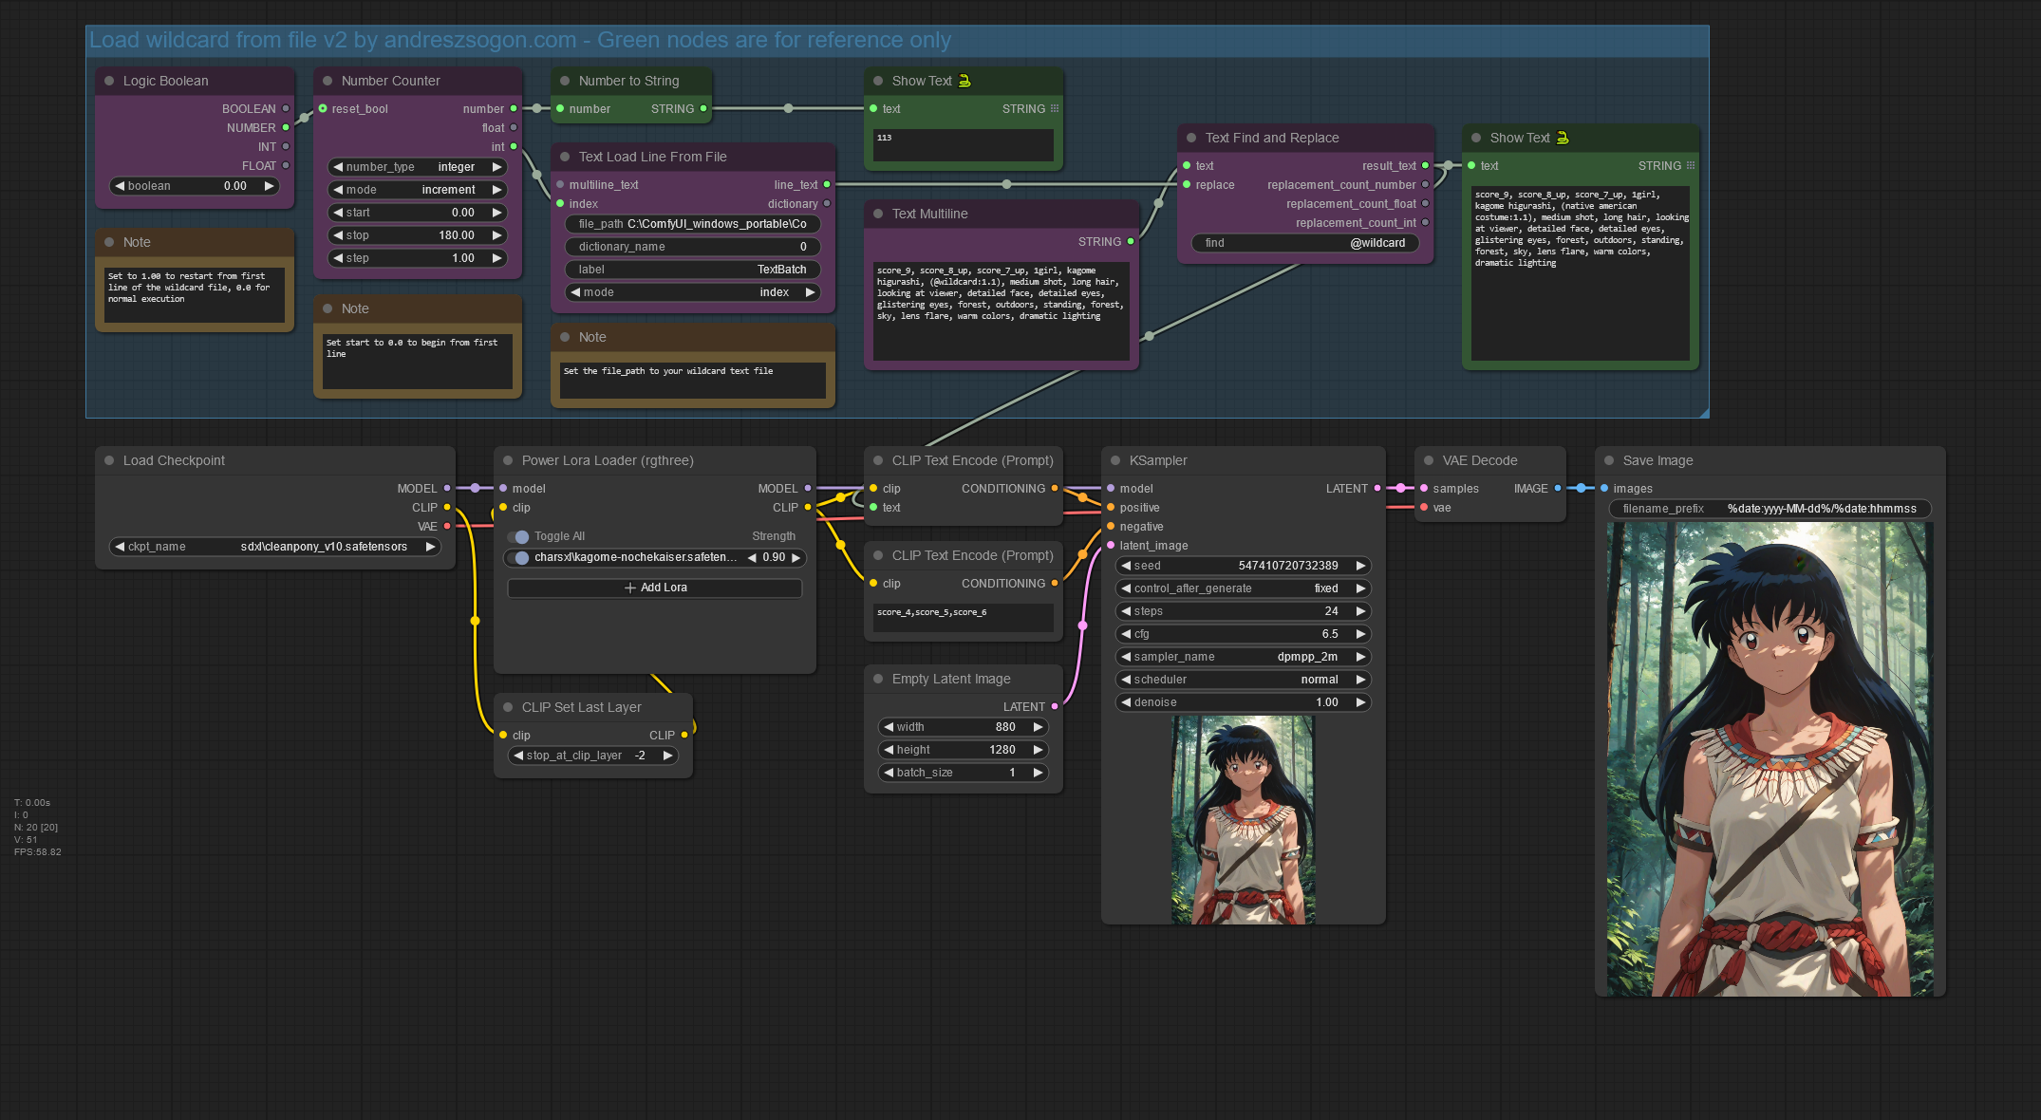Edit the file_path field
The image size is (2041, 1120).
pyautogui.click(x=693, y=224)
